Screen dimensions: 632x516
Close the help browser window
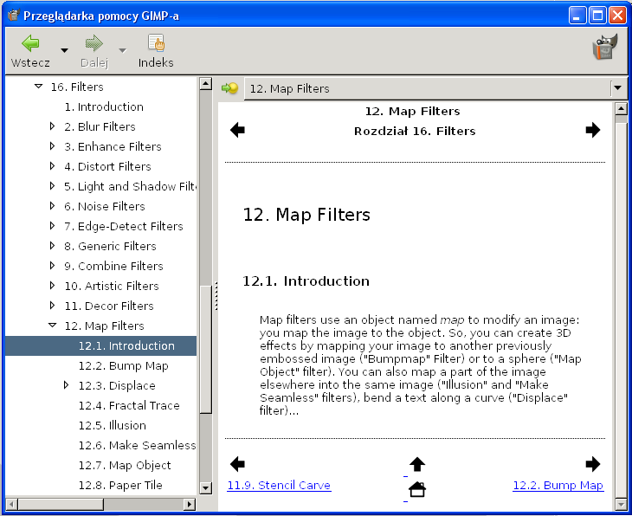pyautogui.click(x=617, y=16)
